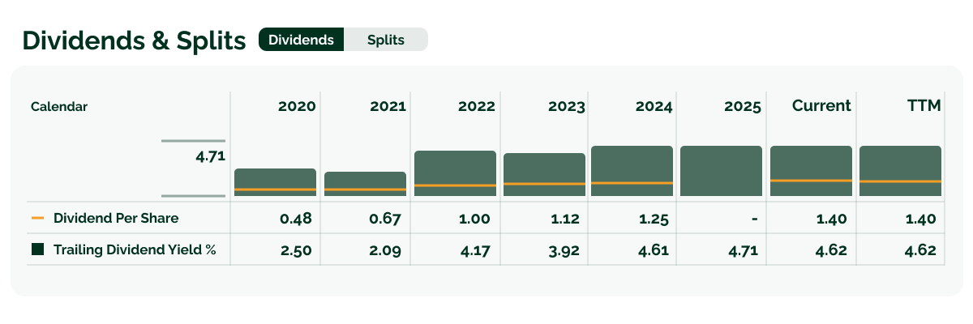
Task: Click the Calendar column header
Action: 59,106
